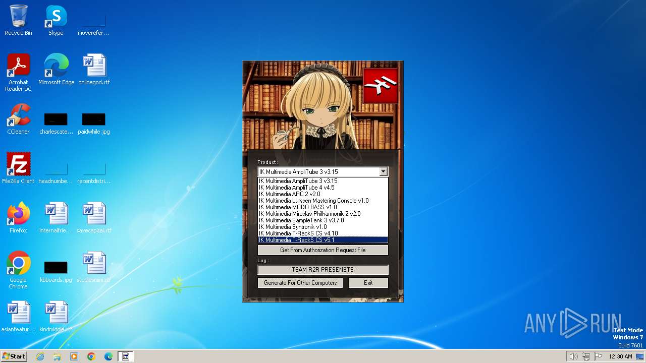The width and height of the screenshot is (646, 363).
Task: Click Generate For Other Computers button
Action: coord(300,283)
